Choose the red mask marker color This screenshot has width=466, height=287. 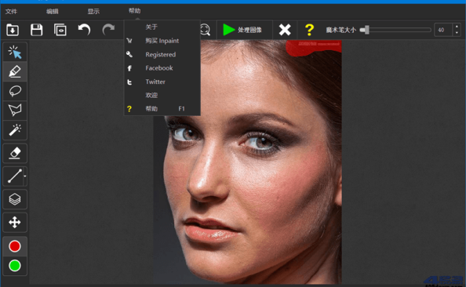[15, 246]
